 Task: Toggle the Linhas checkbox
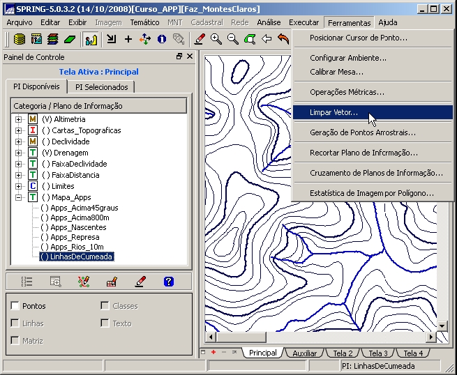(15, 323)
